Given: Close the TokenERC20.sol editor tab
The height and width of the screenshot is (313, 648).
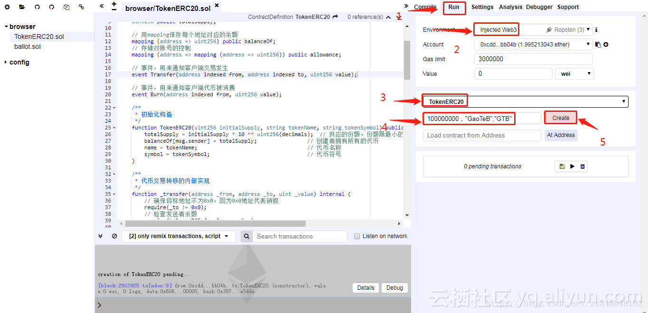Looking at the screenshot, I should [217, 6].
